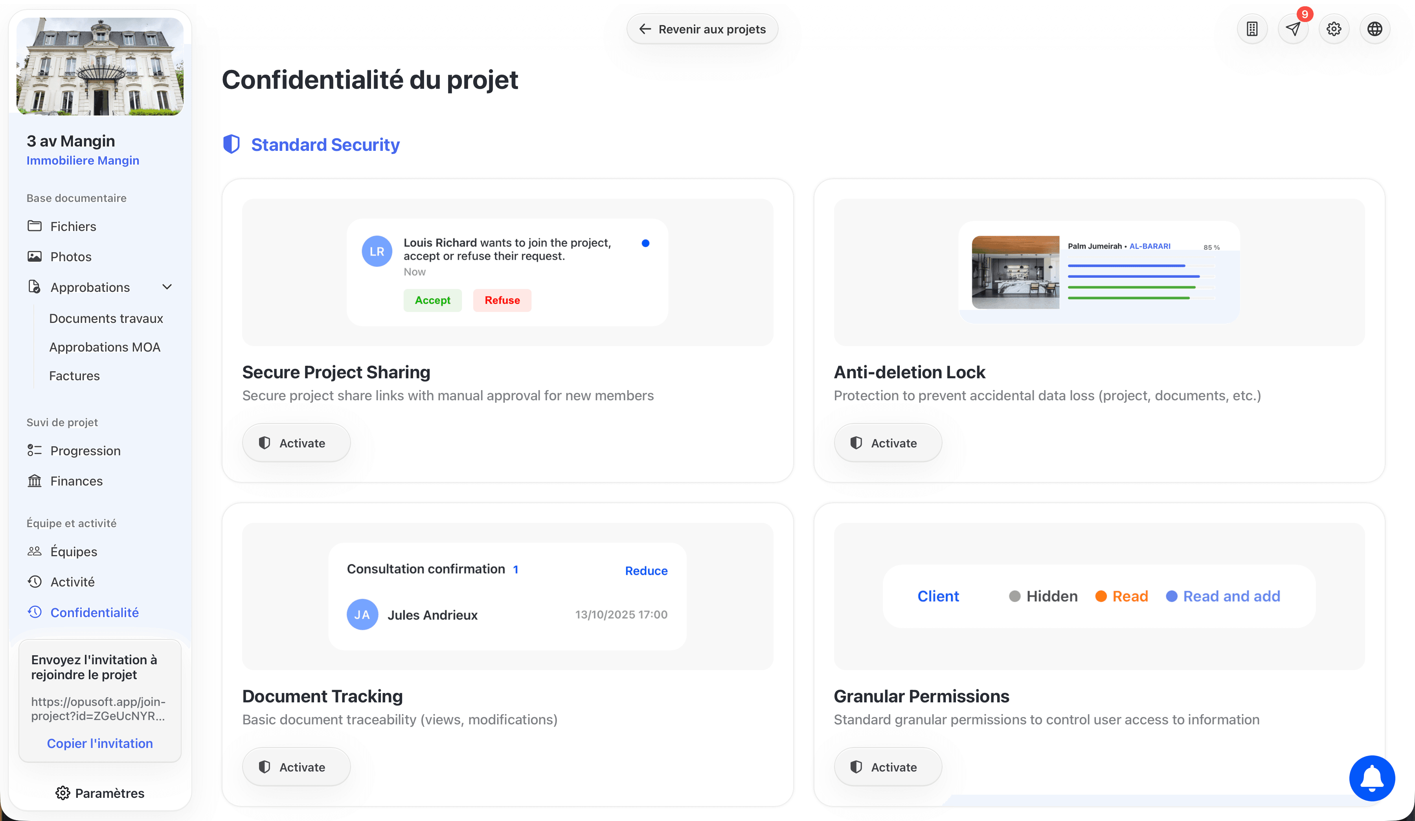
Task: Activate Secure Project Sharing
Action: click(x=296, y=443)
